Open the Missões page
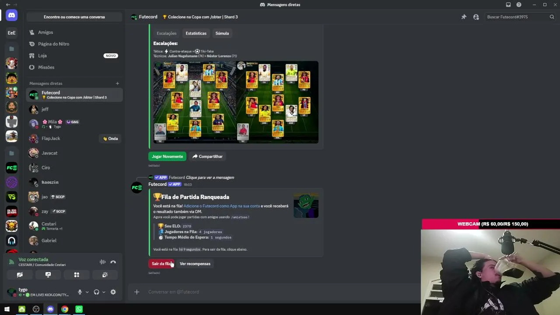This screenshot has height=315, width=560. (x=74, y=67)
